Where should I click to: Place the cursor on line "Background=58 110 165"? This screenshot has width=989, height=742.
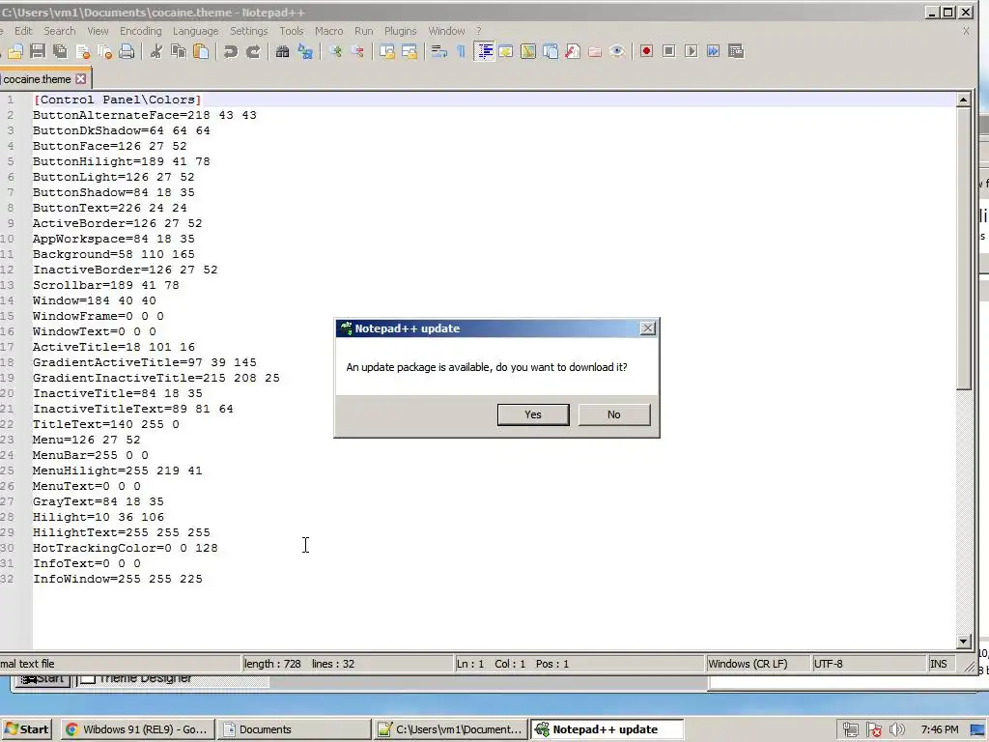[114, 254]
